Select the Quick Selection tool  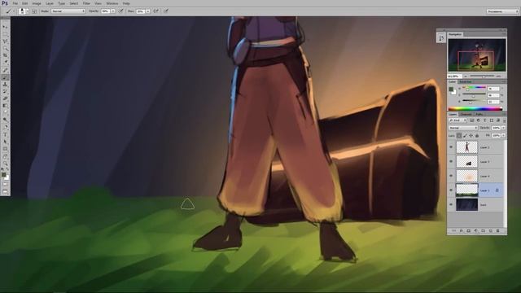[5, 49]
